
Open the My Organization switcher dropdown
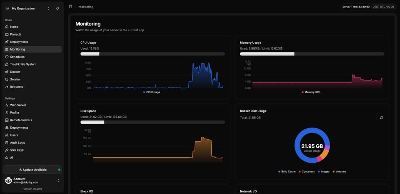(29, 9)
